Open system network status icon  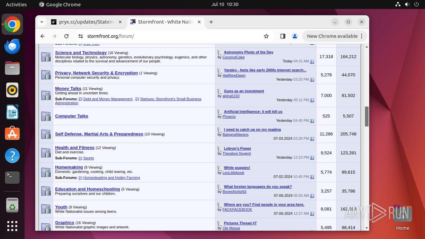[398, 4]
